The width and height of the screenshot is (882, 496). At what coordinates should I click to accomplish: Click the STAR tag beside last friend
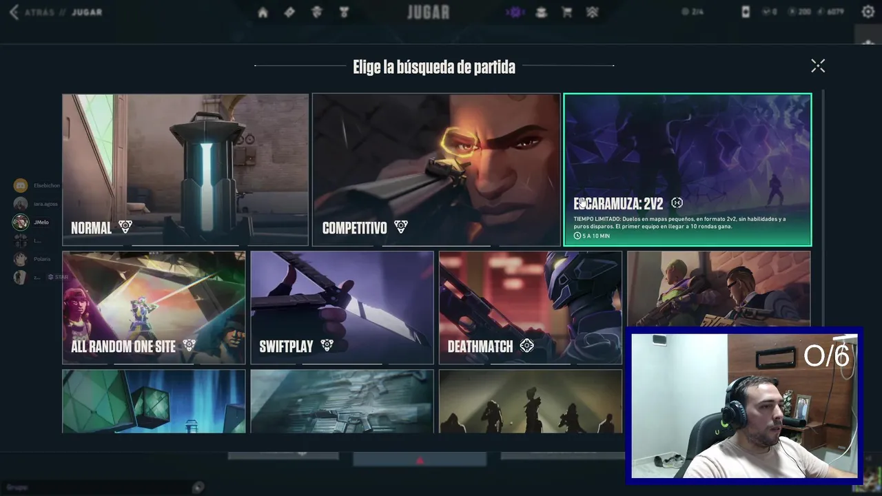click(x=58, y=277)
